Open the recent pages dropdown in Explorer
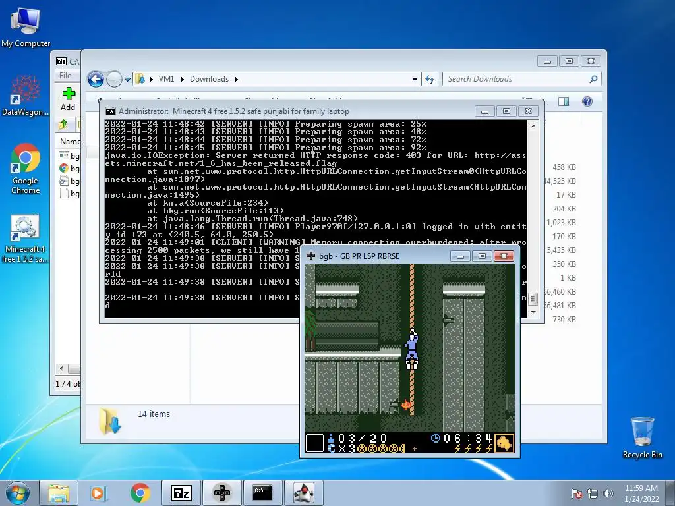Image resolution: width=675 pixels, height=506 pixels. click(x=127, y=79)
